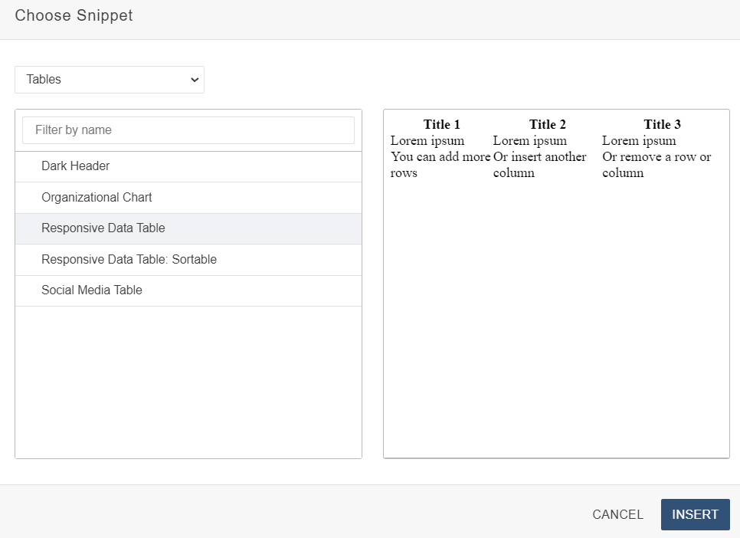Click the 'You can add more rows' cell
The height and width of the screenshot is (538, 740).
[442, 165]
